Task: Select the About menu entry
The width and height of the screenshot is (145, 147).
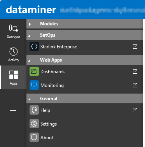Action: pyautogui.click(x=85, y=137)
